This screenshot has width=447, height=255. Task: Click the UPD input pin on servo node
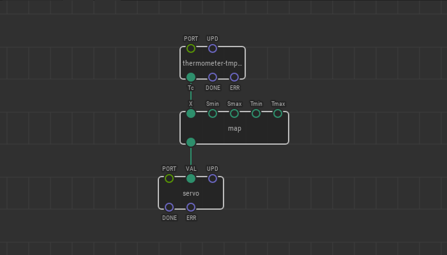tap(213, 178)
